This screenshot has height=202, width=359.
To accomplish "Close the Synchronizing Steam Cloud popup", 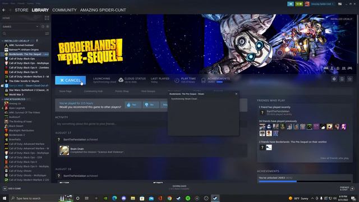I will click(236, 94).
